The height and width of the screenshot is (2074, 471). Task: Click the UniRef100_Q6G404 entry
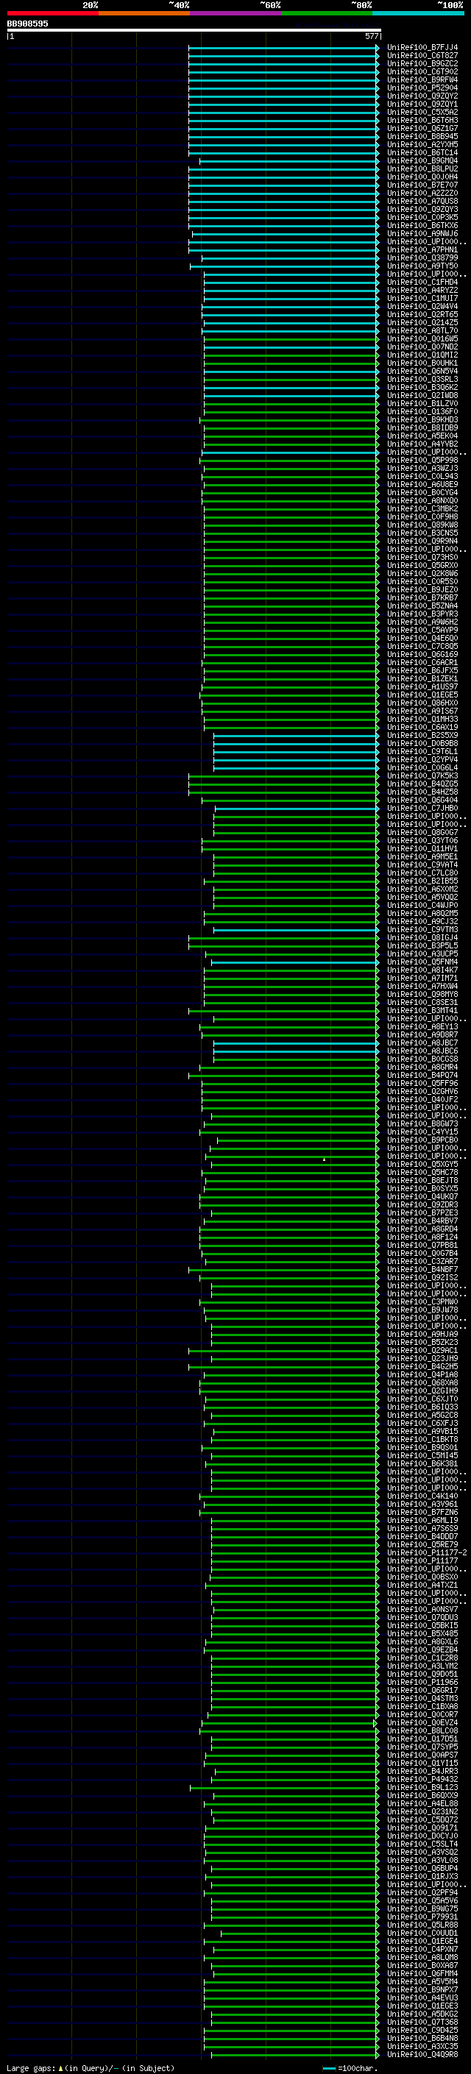(x=422, y=800)
